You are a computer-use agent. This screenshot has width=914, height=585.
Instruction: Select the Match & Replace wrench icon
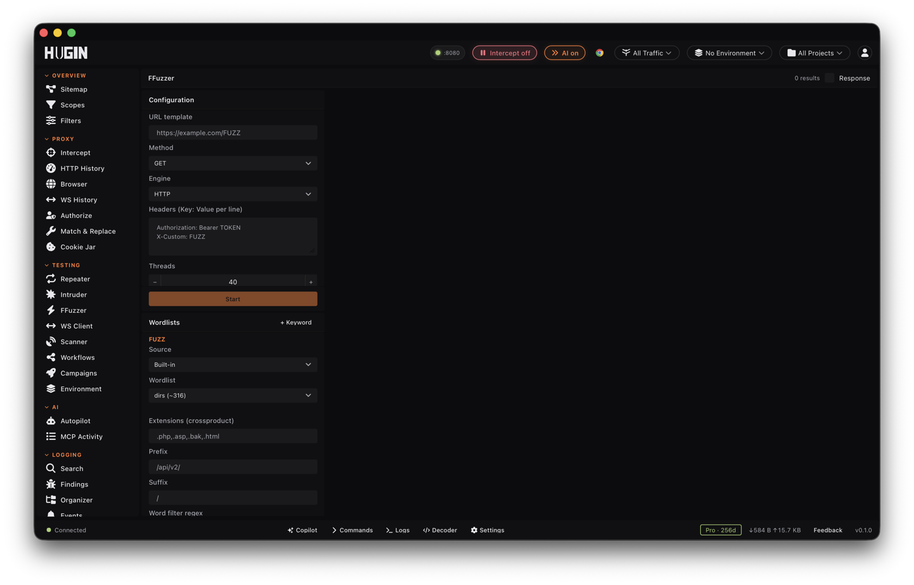pyautogui.click(x=51, y=231)
